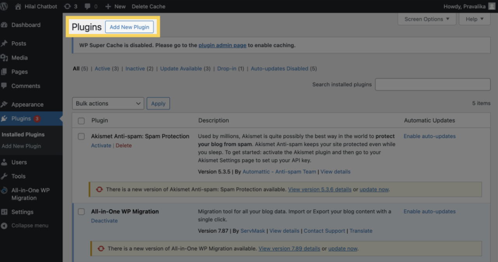Toggle the select-all plugins checkbox

click(x=81, y=121)
